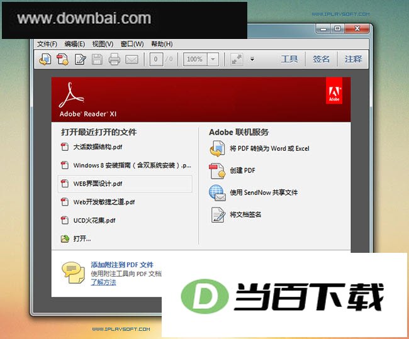Image resolution: width=409 pixels, height=339 pixels.
Task: Click the Email envelope toolbar icon
Action: [132, 60]
